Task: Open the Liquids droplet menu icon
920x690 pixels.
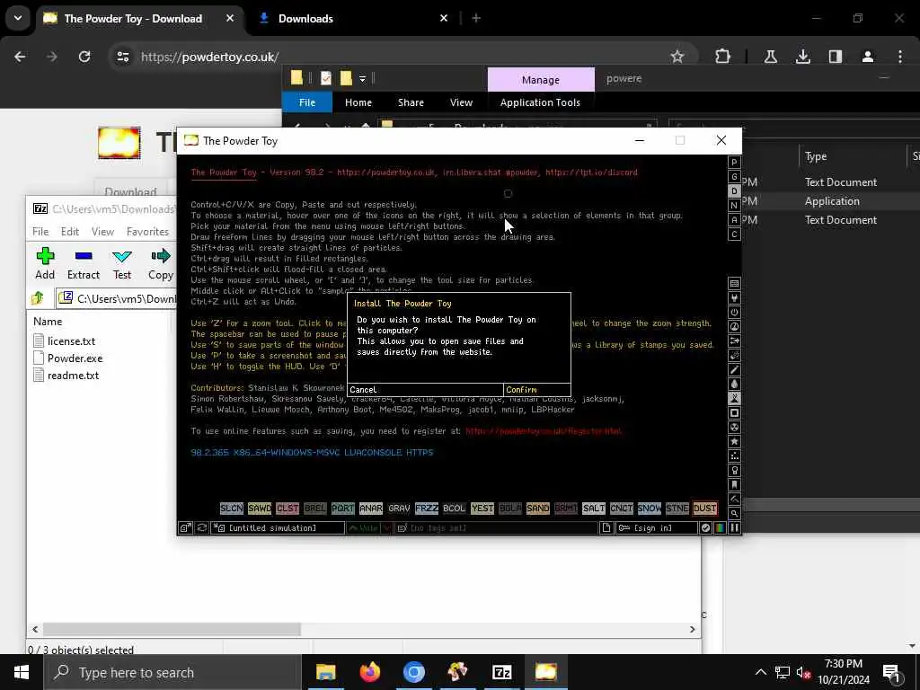Action: [734, 385]
